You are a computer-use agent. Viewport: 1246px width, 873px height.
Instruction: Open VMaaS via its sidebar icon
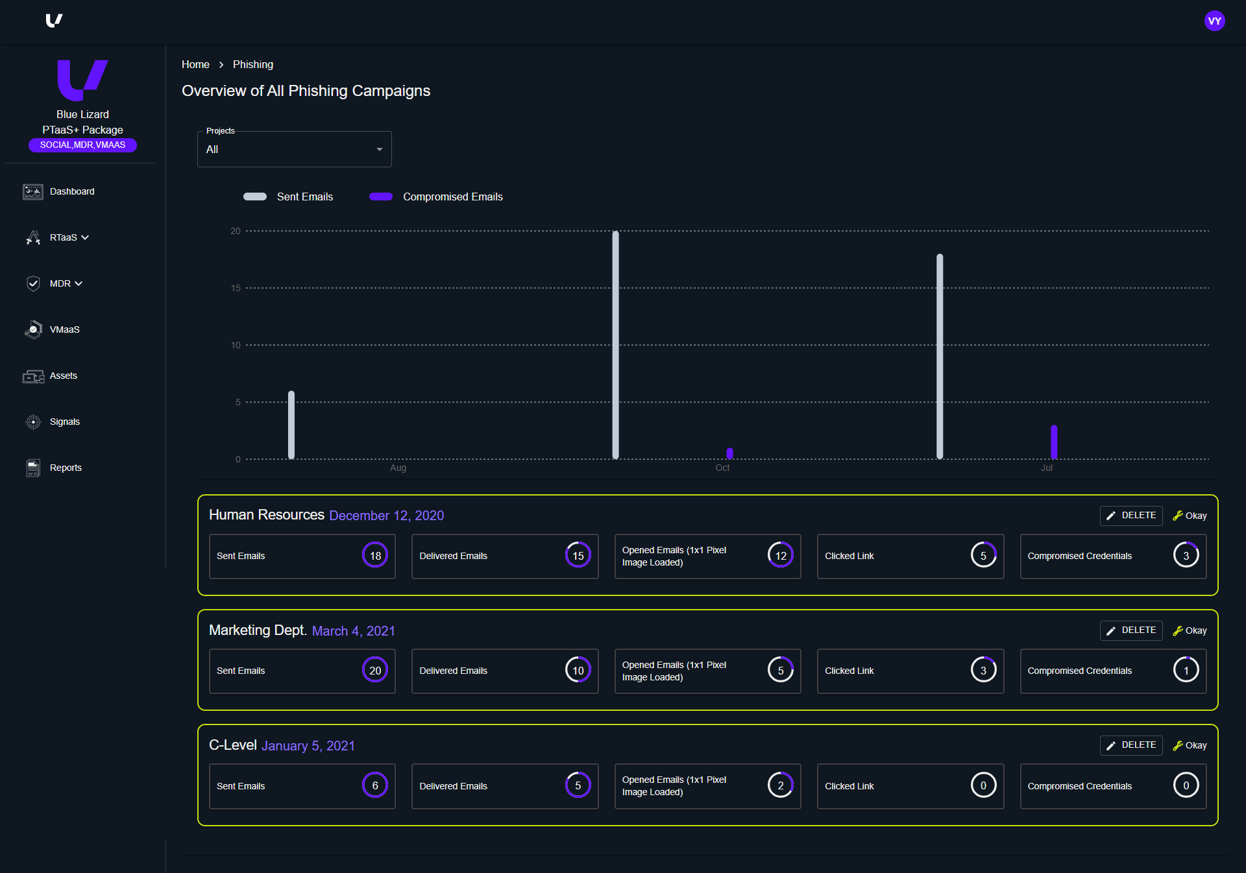32,329
